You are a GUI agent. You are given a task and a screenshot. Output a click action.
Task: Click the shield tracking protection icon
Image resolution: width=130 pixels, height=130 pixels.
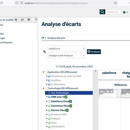[x=17, y=3]
